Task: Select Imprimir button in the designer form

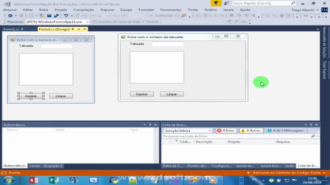Action: (31, 96)
